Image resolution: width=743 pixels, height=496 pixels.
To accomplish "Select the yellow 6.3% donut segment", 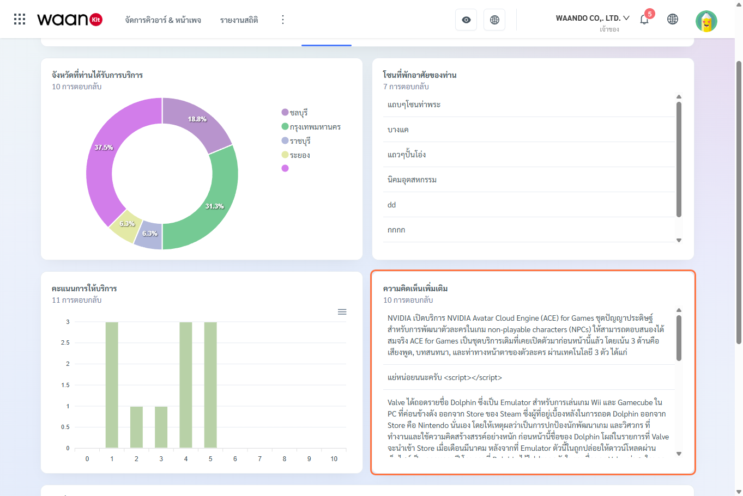I will (x=126, y=226).
